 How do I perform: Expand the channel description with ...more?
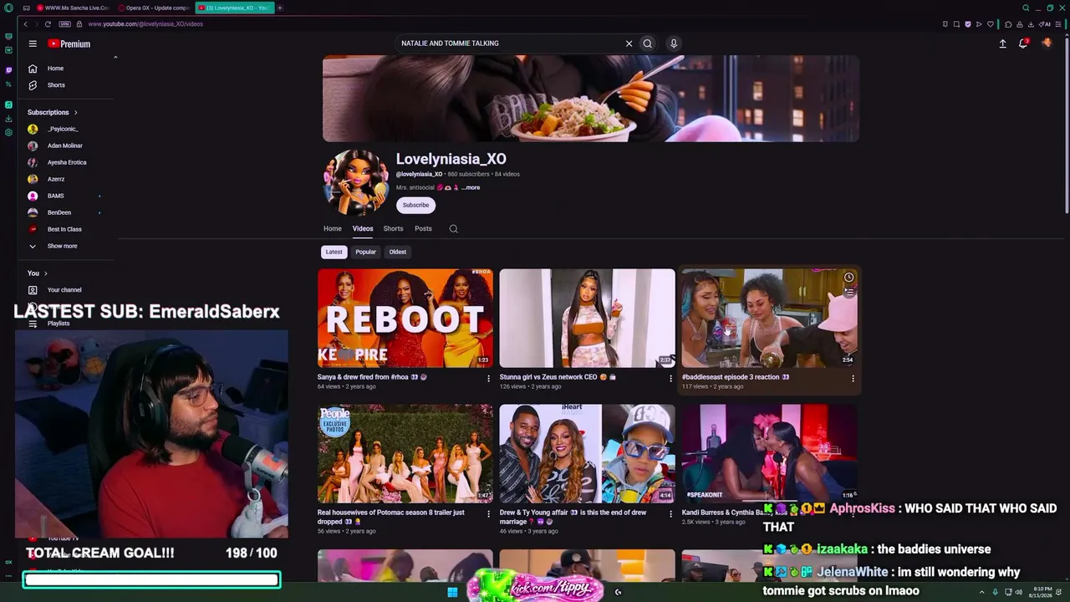point(471,187)
